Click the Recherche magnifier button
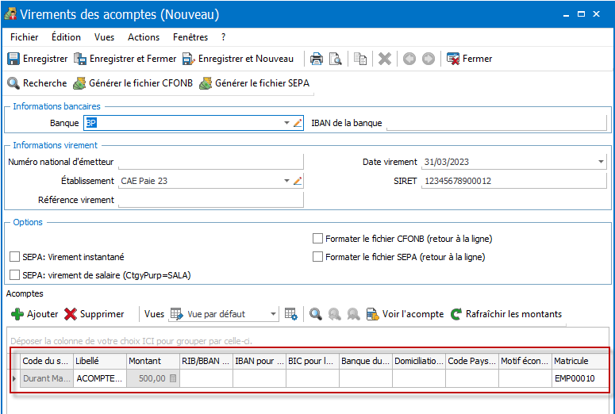Image resolution: width=615 pixels, height=414 pixels. [37, 83]
